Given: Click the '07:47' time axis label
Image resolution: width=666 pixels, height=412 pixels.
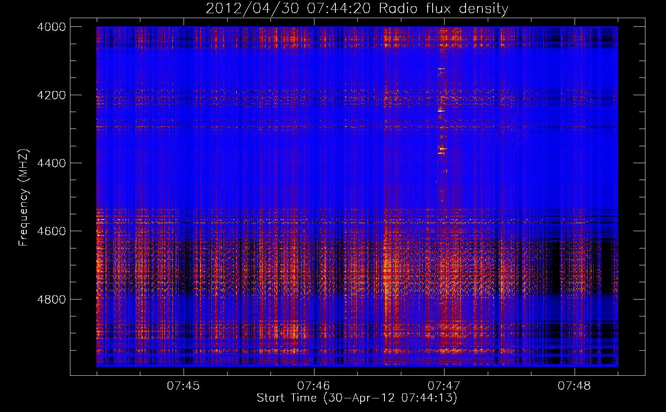Looking at the screenshot, I should (x=444, y=386).
